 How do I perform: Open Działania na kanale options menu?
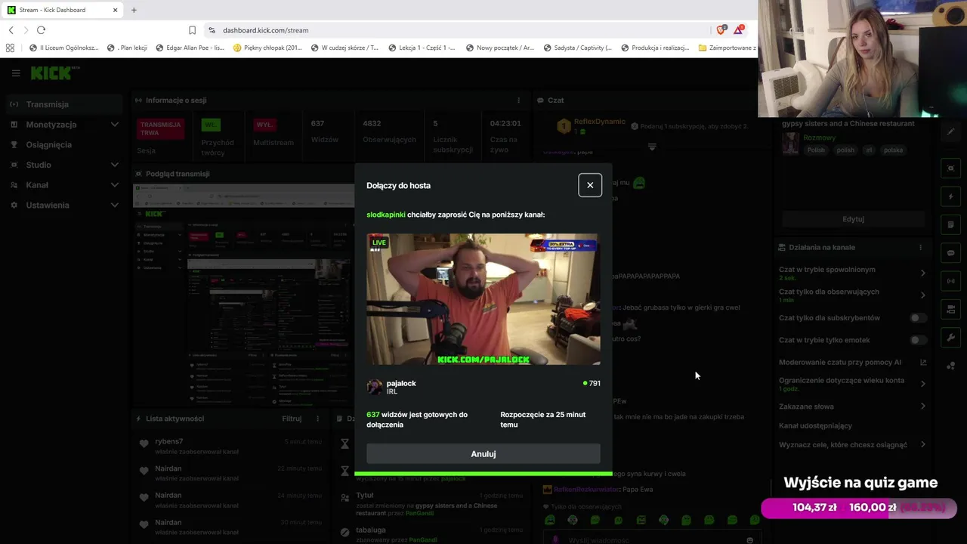point(920,248)
